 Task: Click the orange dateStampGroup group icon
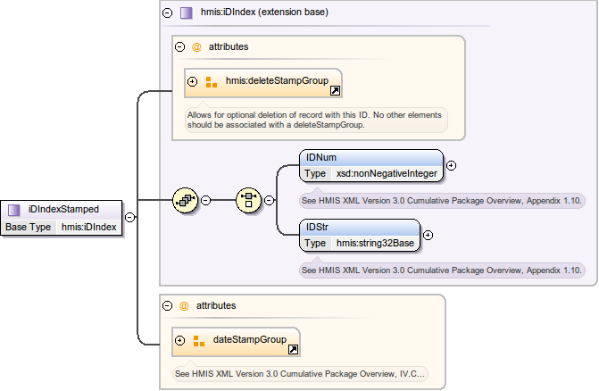(x=199, y=340)
